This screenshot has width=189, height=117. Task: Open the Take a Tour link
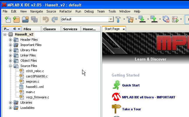[132, 109]
